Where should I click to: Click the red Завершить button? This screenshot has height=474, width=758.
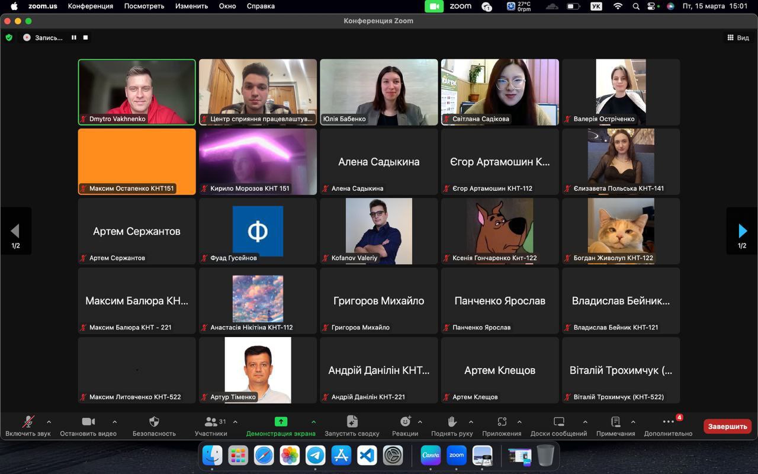tap(727, 426)
